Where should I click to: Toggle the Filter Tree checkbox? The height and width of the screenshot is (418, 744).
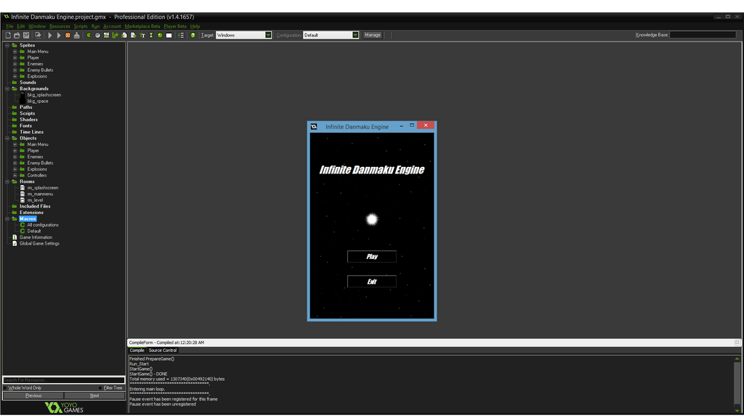click(101, 388)
